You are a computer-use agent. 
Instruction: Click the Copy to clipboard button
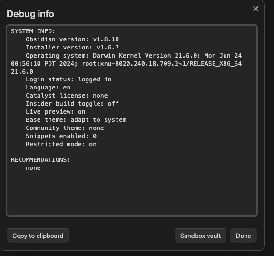[38, 236]
